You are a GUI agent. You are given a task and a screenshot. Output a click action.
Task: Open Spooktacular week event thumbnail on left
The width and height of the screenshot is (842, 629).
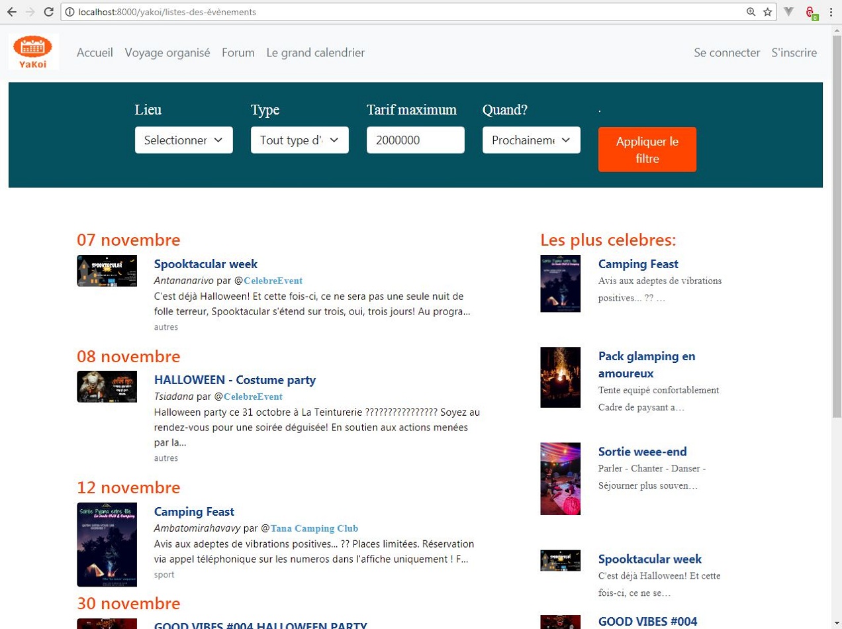[107, 271]
